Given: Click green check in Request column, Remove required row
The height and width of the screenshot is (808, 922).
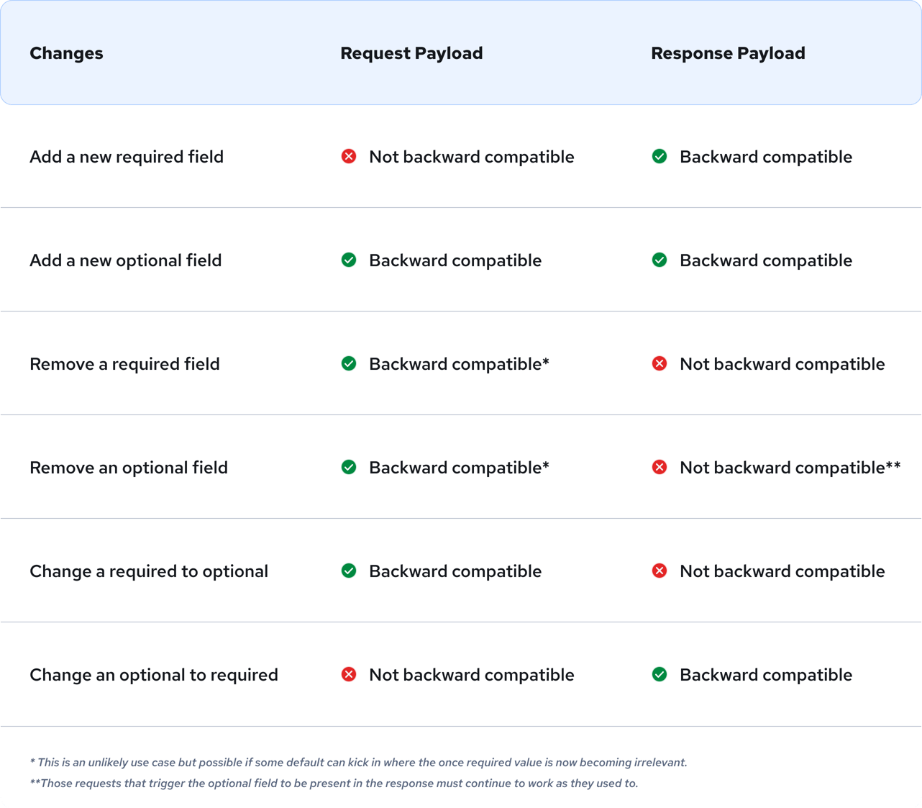Looking at the screenshot, I should 349,363.
